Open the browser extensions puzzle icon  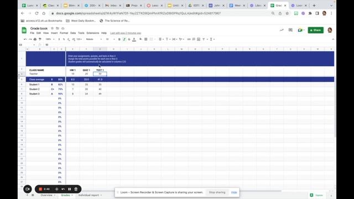click(x=310, y=13)
